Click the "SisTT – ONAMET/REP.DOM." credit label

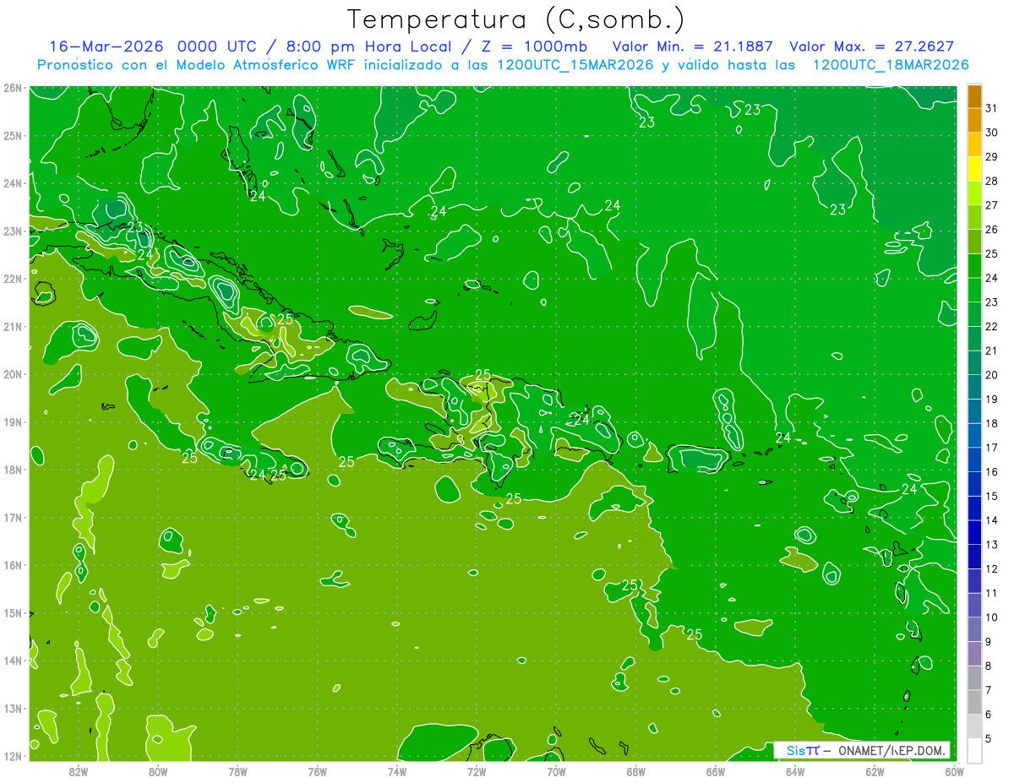click(862, 750)
